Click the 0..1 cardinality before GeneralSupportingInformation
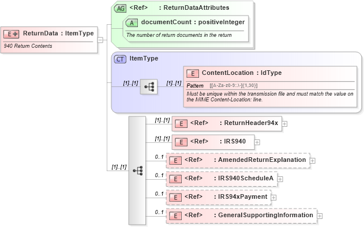This screenshot has width=364, height=227. pyautogui.click(x=159, y=212)
